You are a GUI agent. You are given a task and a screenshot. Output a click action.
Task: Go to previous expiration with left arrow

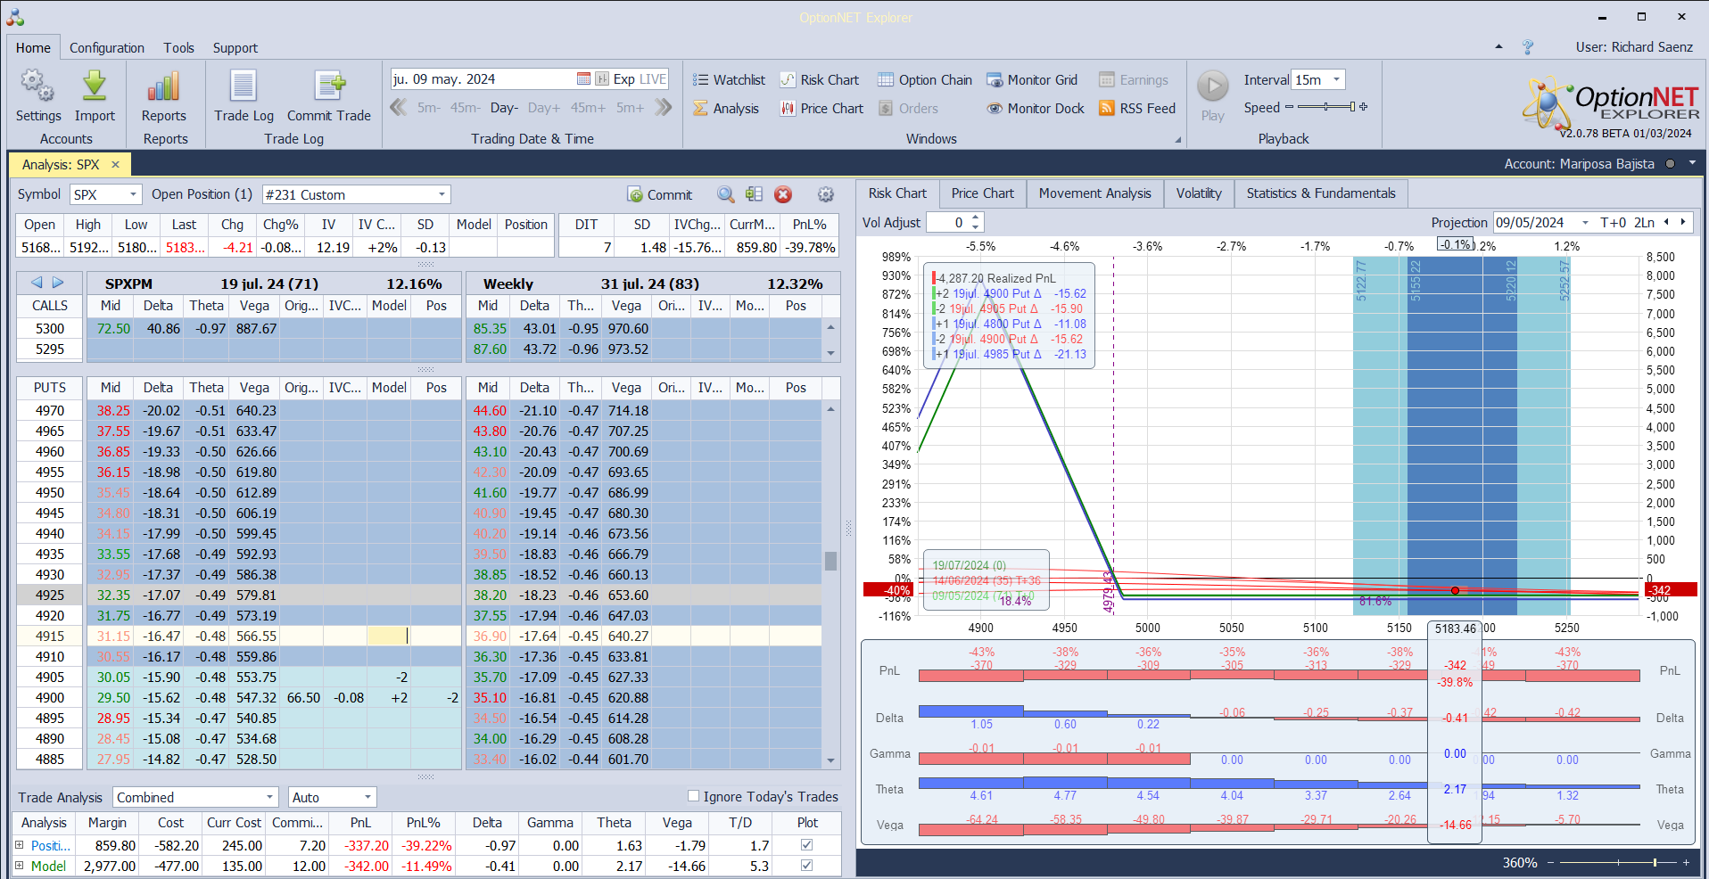(37, 283)
